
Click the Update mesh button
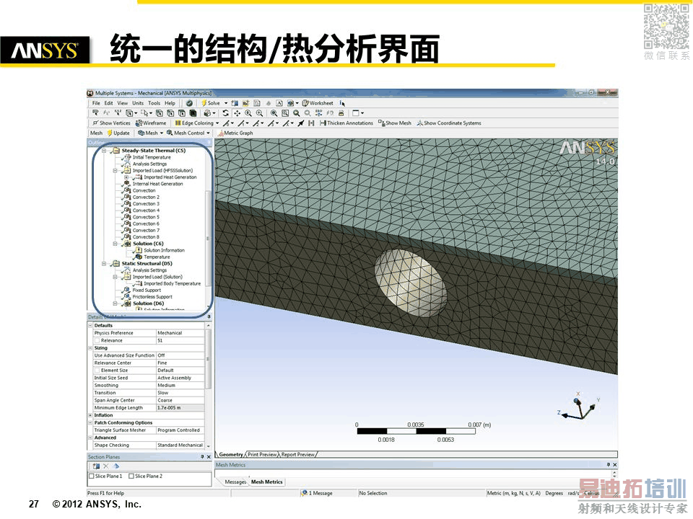pos(118,133)
